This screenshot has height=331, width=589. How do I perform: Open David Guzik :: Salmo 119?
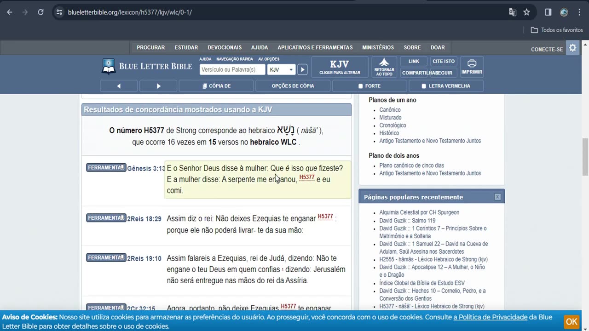point(407,221)
